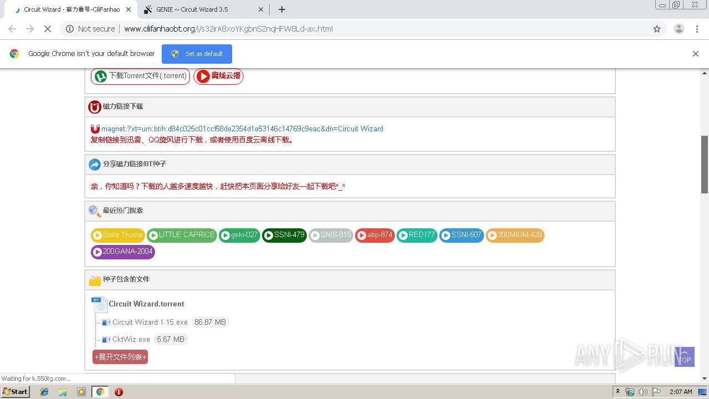Open Windows Media Player from taskbar
The width and height of the screenshot is (709, 399).
click(81, 392)
